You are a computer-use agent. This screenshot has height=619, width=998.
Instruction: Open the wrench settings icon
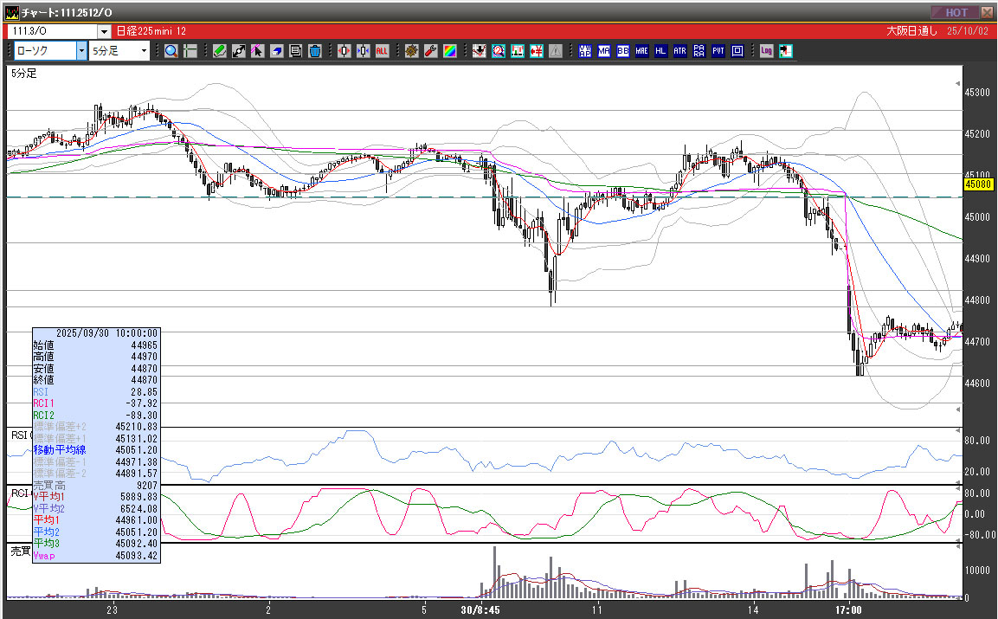[431, 51]
